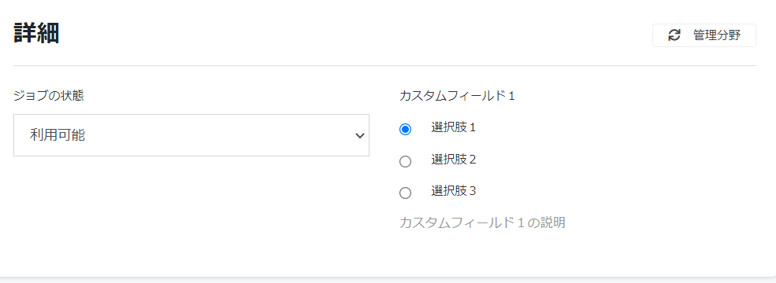Click the カスタムフィールド 1 の説明 help text
The image size is (776, 283).
coord(482,222)
